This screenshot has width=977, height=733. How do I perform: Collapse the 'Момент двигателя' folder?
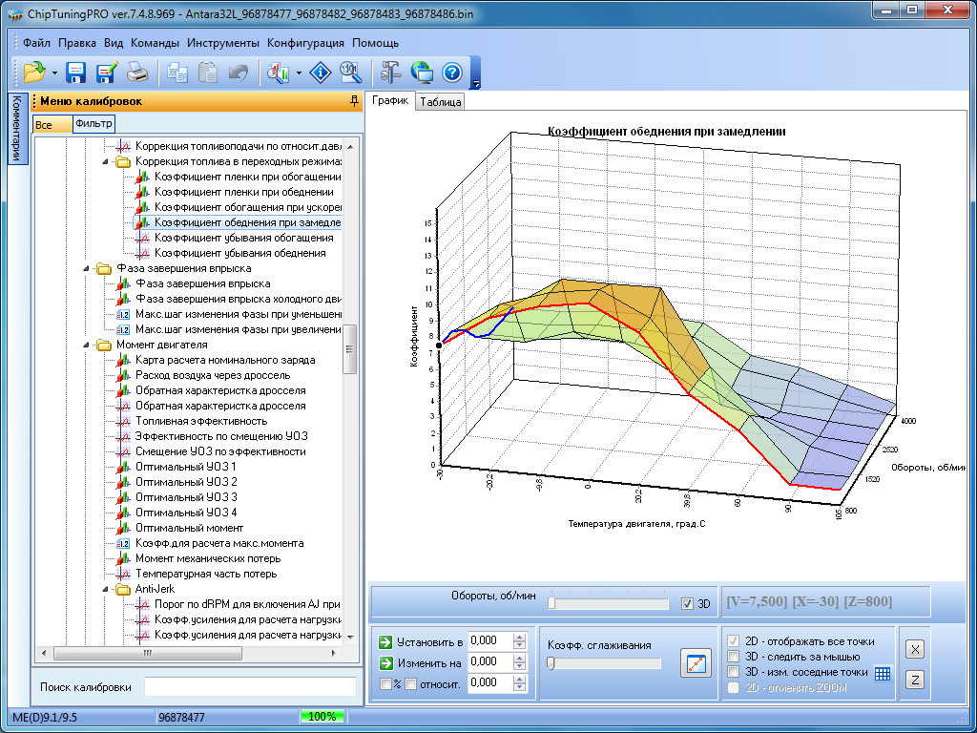[84, 345]
